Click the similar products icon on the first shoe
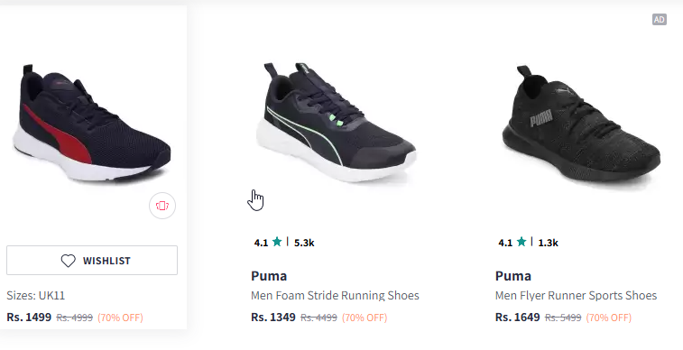Screen dimensions: 683x350 [x=162, y=206]
